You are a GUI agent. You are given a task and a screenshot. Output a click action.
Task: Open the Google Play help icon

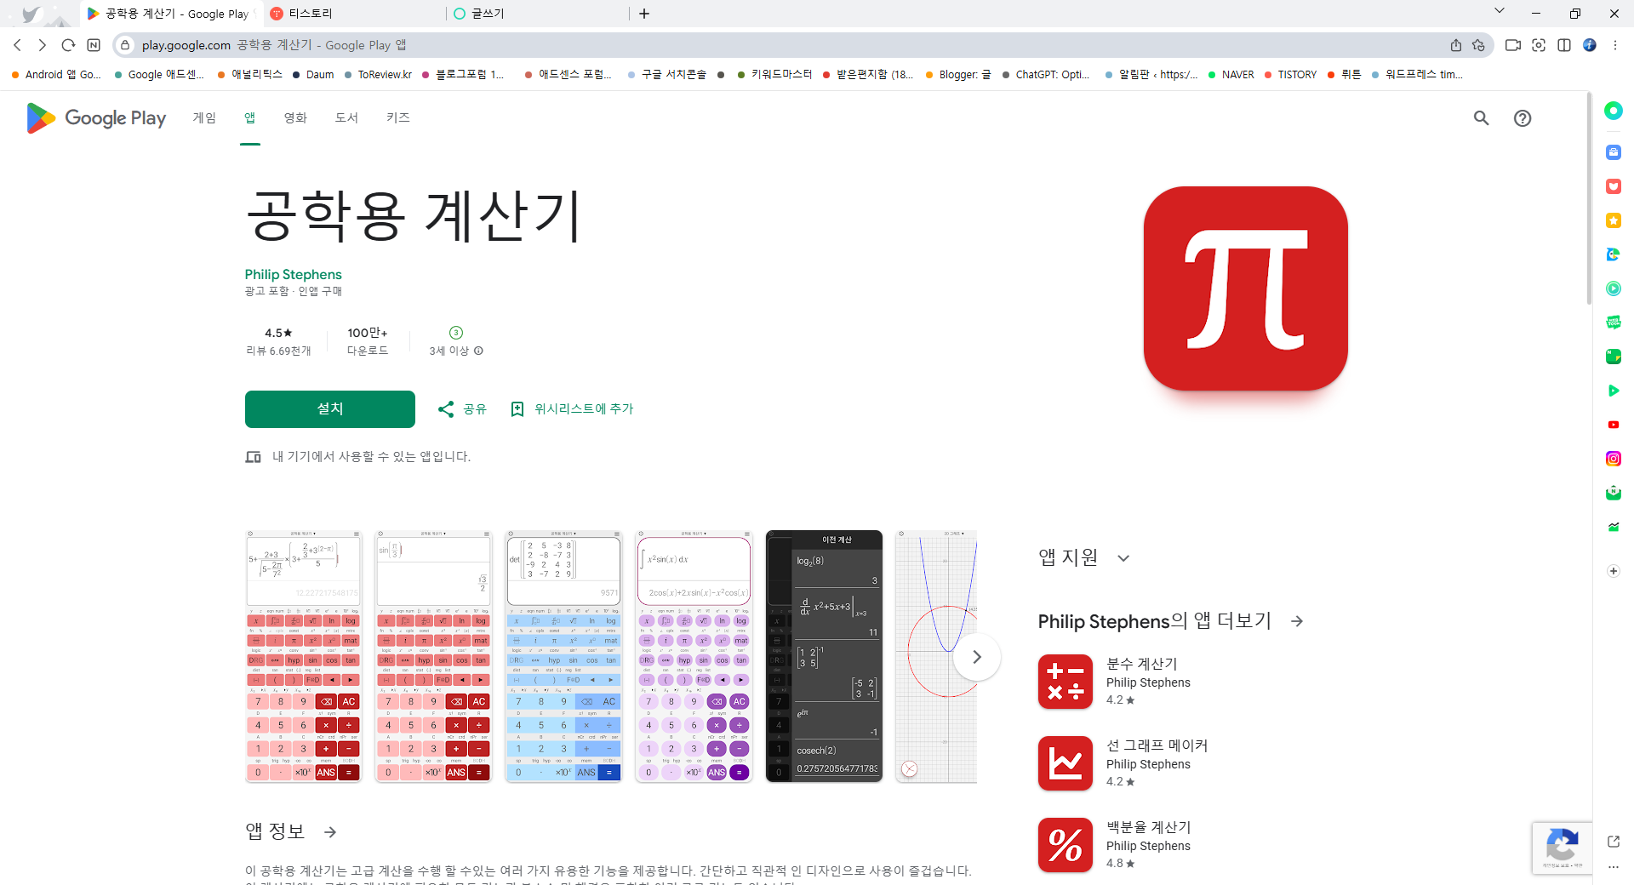1523,118
